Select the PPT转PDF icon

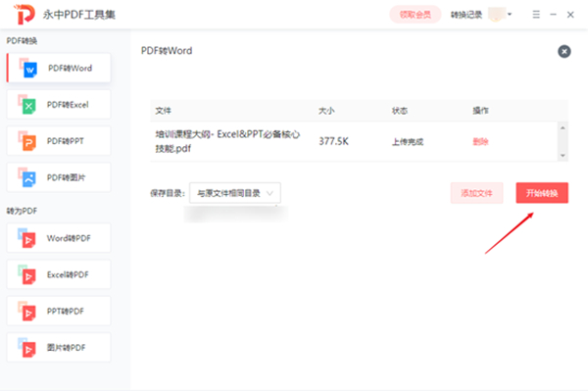pyautogui.click(x=27, y=312)
